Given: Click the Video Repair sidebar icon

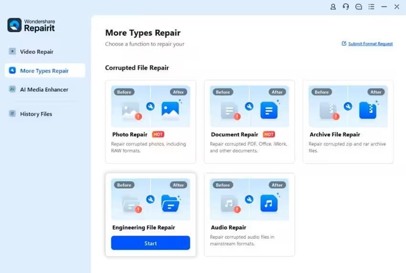Looking at the screenshot, I should coord(12,51).
